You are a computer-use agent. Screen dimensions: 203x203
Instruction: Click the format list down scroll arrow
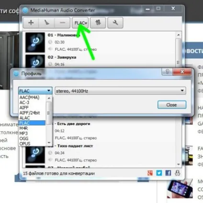[x=49, y=143]
